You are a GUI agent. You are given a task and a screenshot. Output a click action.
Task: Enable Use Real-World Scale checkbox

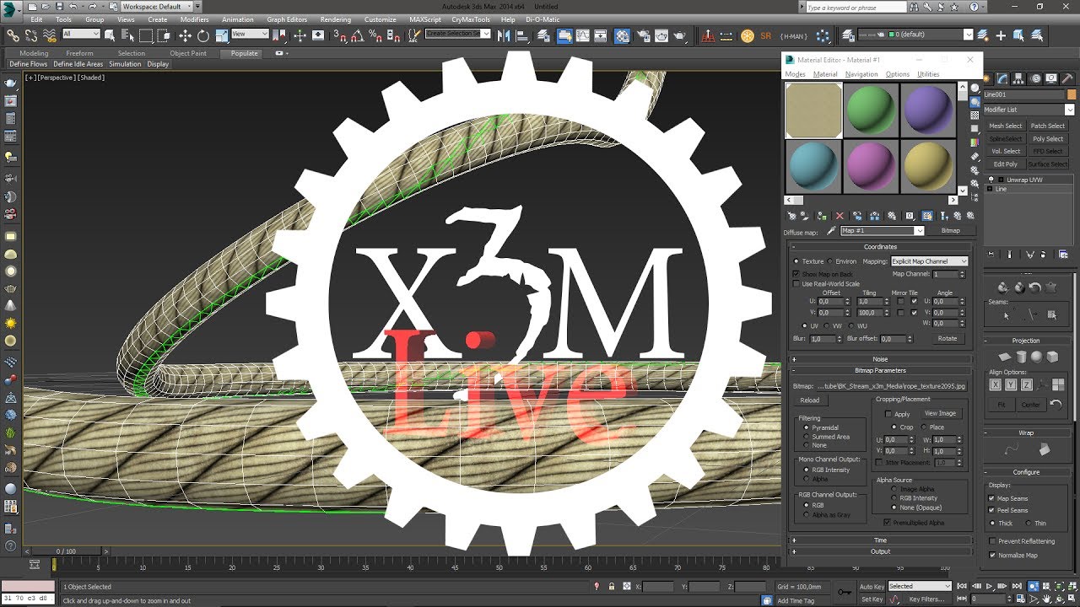[796, 284]
